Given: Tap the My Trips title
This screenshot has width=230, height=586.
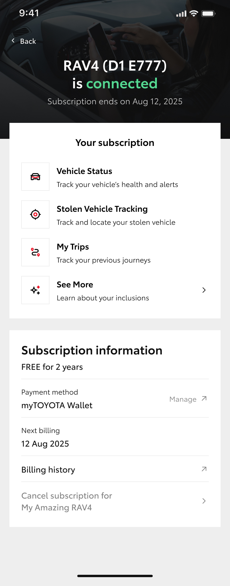Looking at the screenshot, I should coord(73,247).
